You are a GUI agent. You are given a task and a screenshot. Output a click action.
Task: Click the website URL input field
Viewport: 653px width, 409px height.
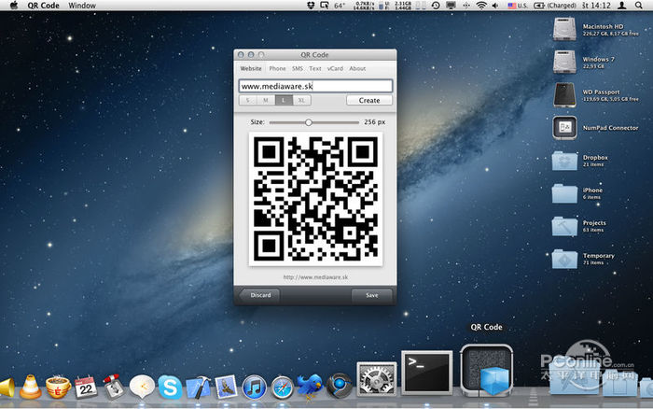[x=314, y=86]
